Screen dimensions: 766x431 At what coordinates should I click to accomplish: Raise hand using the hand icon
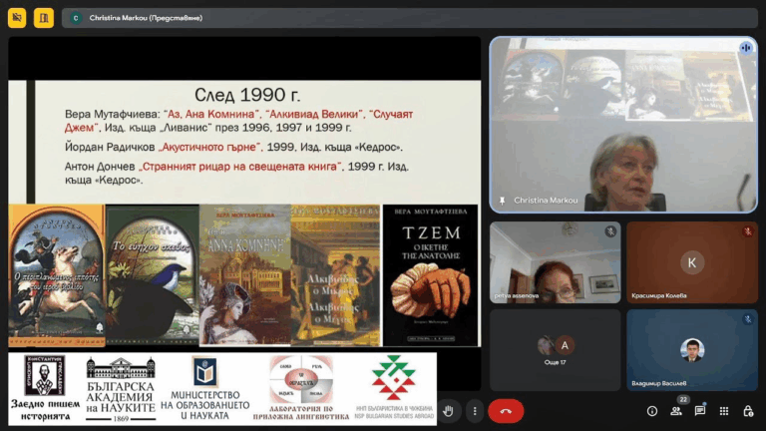449,411
